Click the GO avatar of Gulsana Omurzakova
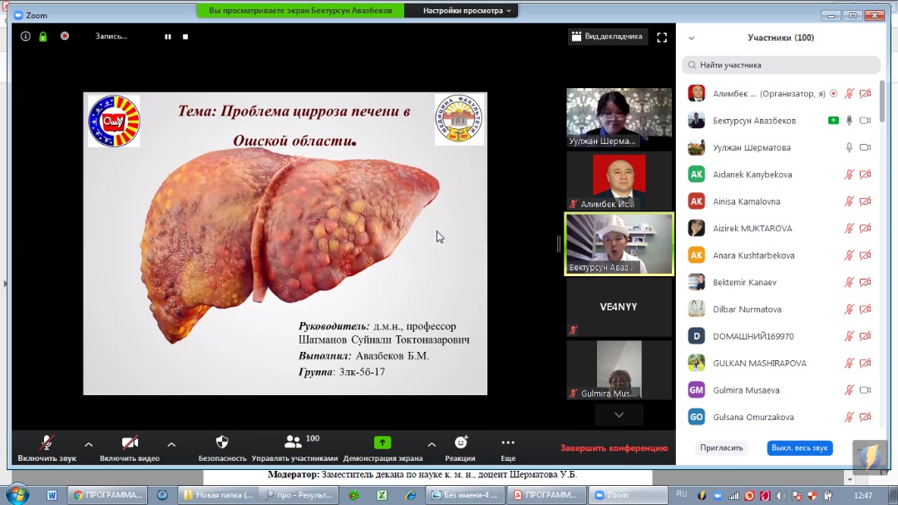The image size is (898, 505). [x=697, y=417]
